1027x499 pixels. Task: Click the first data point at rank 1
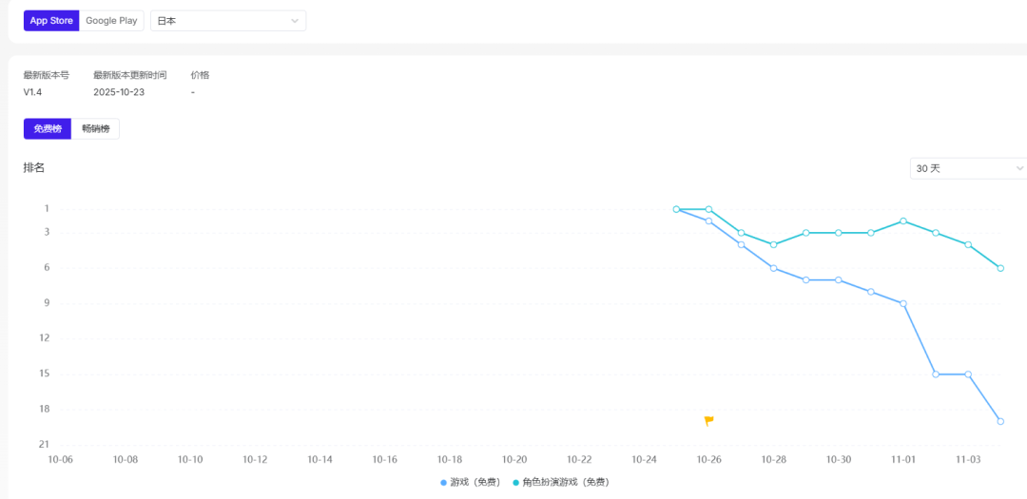click(676, 209)
